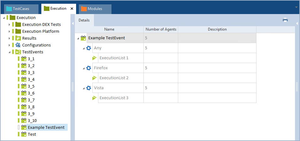Click the printer icon in Details toolbar
Screen dimensions: 300x141
tap(285, 20)
